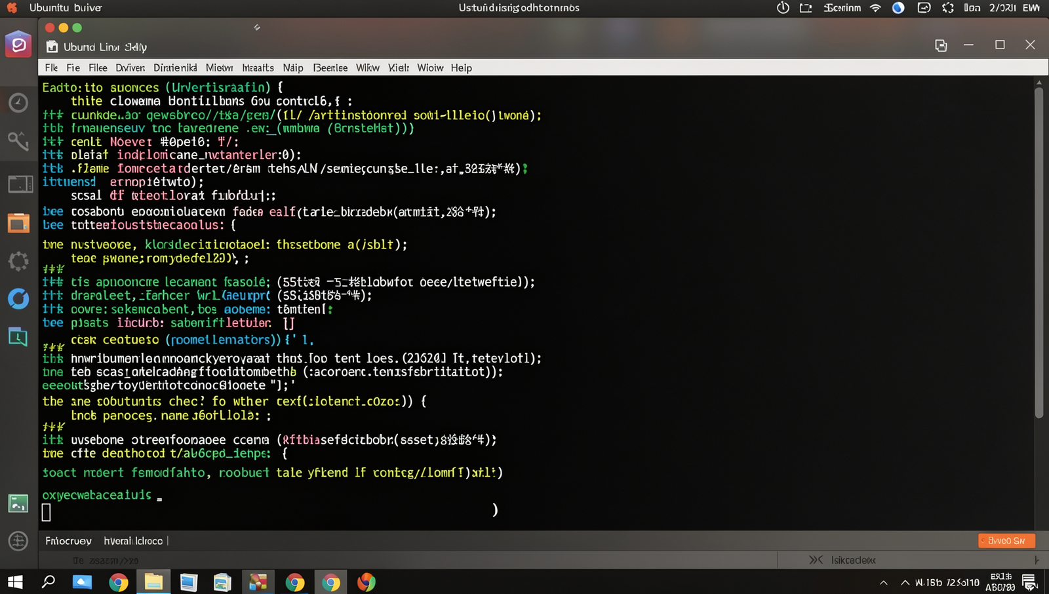Open the notification center icon in the tray
This screenshot has height=594, width=1049.
[1029, 582]
